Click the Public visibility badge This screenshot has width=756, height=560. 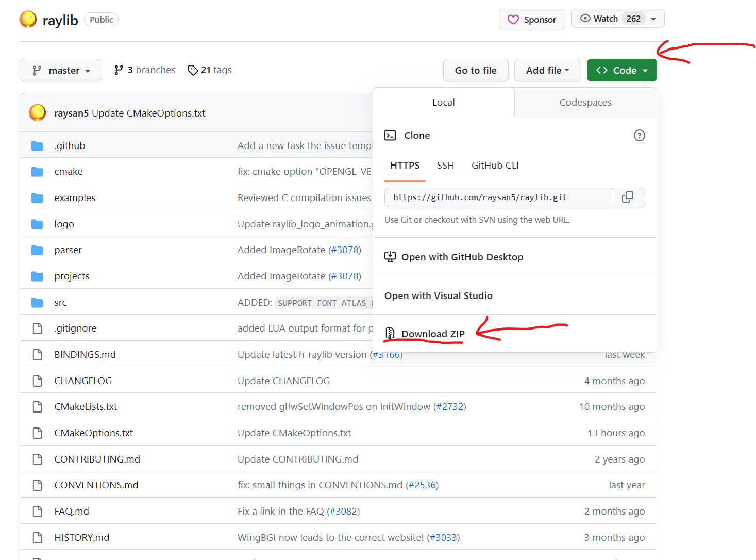tap(101, 20)
